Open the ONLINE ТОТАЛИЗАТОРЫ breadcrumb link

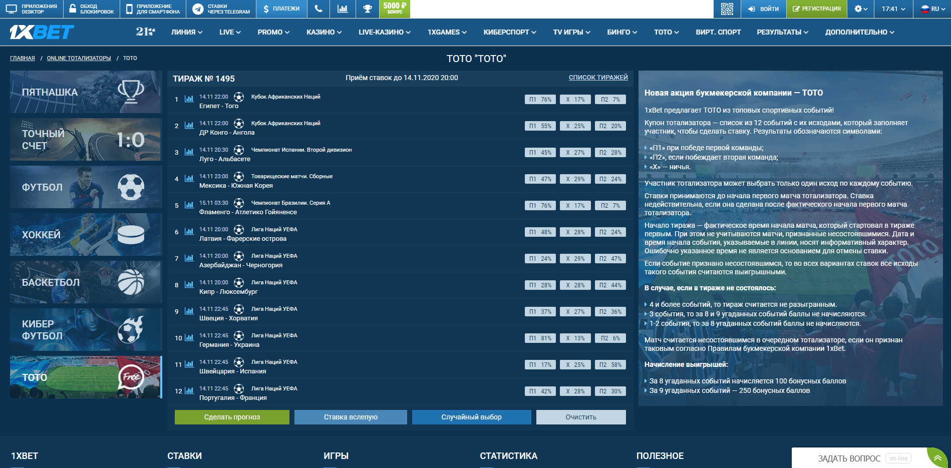[x=79, y=58]
